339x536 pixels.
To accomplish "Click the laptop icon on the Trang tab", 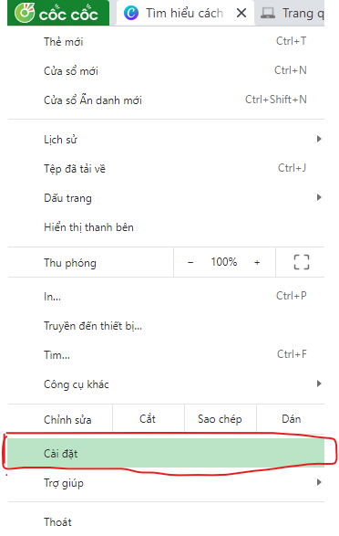I will click(268, 14).
